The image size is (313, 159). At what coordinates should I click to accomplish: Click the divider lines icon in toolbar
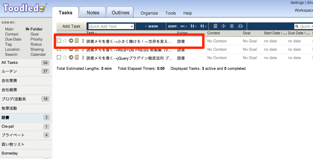point(224,26)
